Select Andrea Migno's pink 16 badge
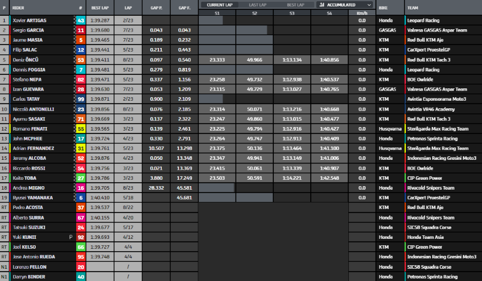 pos(80,188)
